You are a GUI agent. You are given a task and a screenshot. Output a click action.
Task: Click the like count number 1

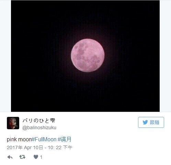41,157
